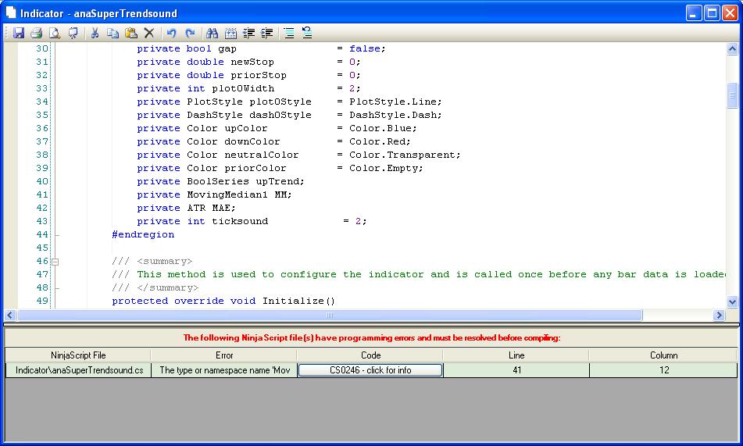Viewport: 743px width, 446px height.
Task: Maximize the anaSuperTrendsound editor window
Action: 712,12
